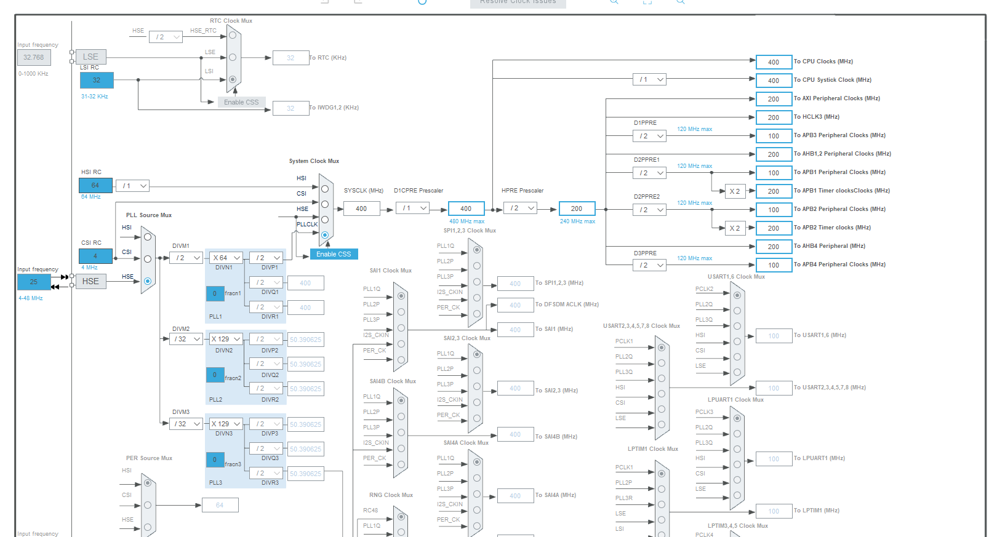Select PLLCLK in System Clock Mux
This screenshot has height=537, width=1005.
(x=325, y=235)
